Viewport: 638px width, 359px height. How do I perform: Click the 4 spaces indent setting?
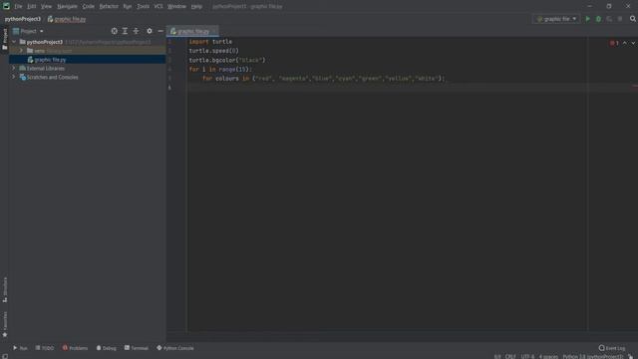(x=548, y=356)
